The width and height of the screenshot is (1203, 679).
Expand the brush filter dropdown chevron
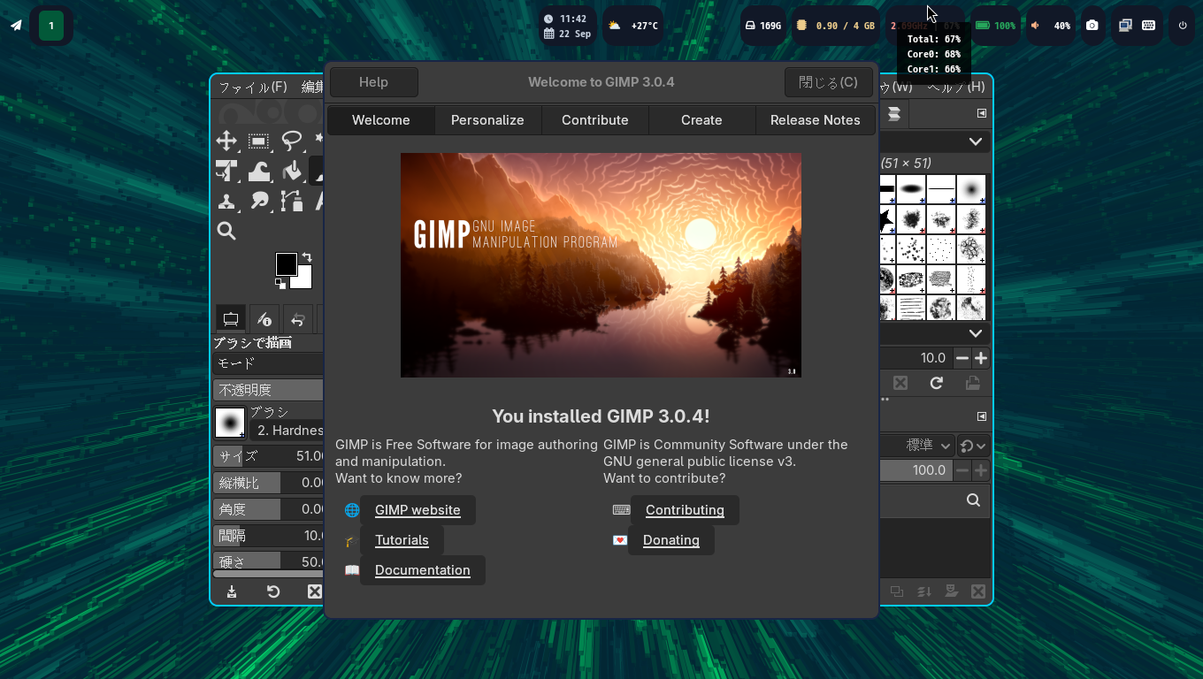click(x=975, y=141)
